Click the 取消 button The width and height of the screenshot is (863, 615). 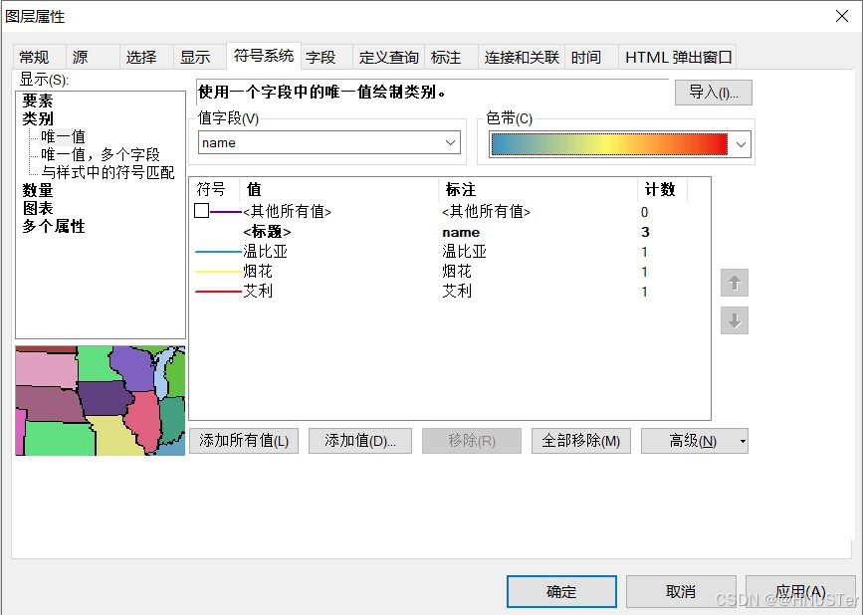pos(681,592)
